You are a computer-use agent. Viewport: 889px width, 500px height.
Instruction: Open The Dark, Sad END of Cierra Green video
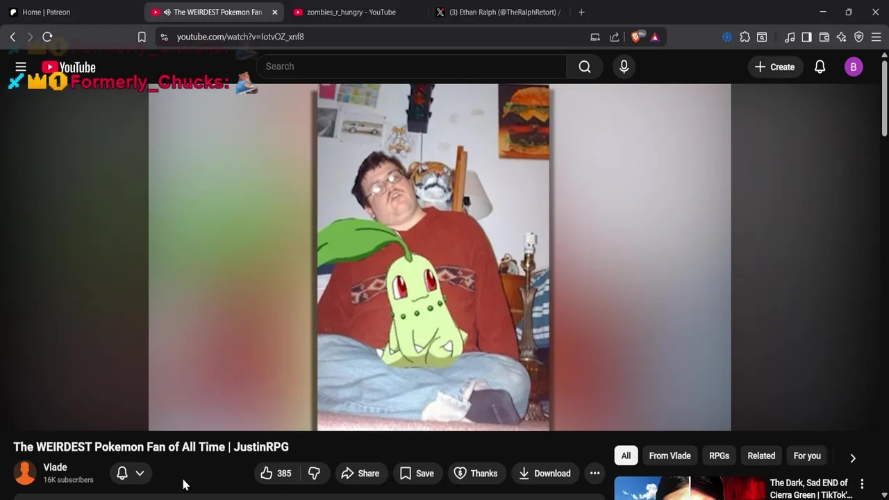tap(810, 489)
